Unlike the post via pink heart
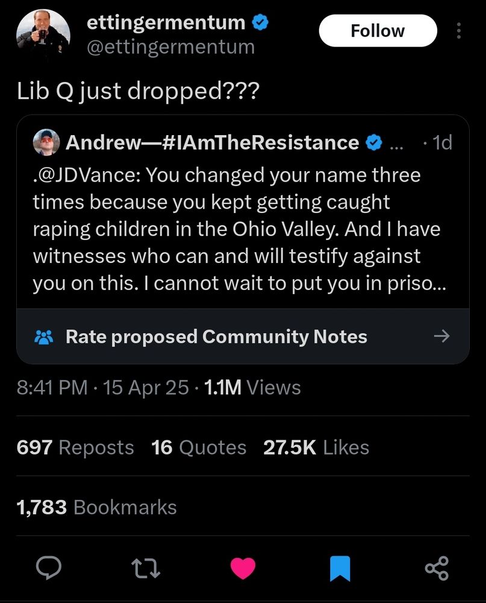 tap(243, 568)
